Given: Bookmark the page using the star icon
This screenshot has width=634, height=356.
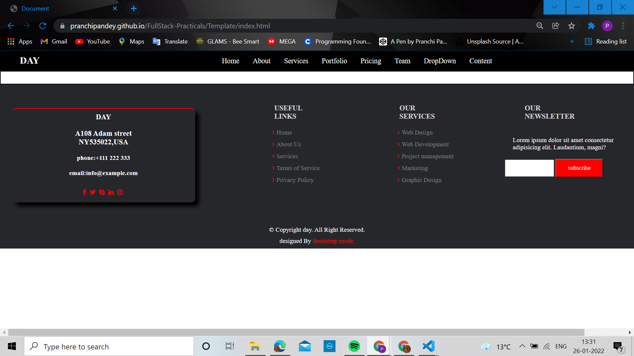Looking at the screenshot, I should point(572,26).
